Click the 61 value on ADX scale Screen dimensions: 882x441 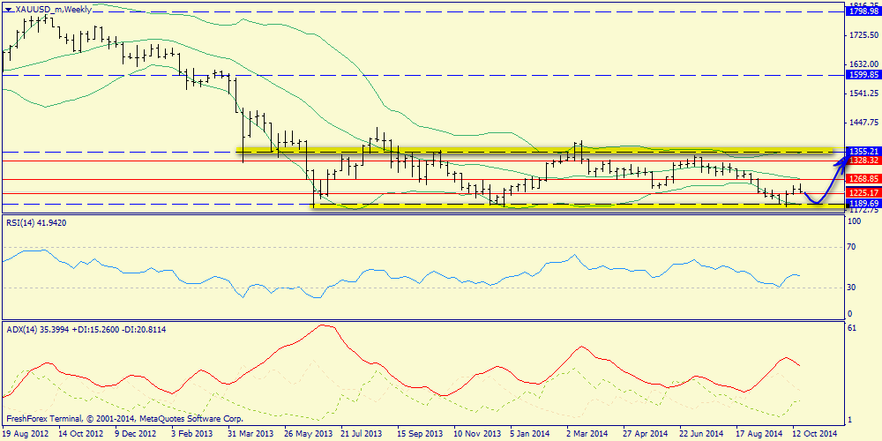coord(852,328)
